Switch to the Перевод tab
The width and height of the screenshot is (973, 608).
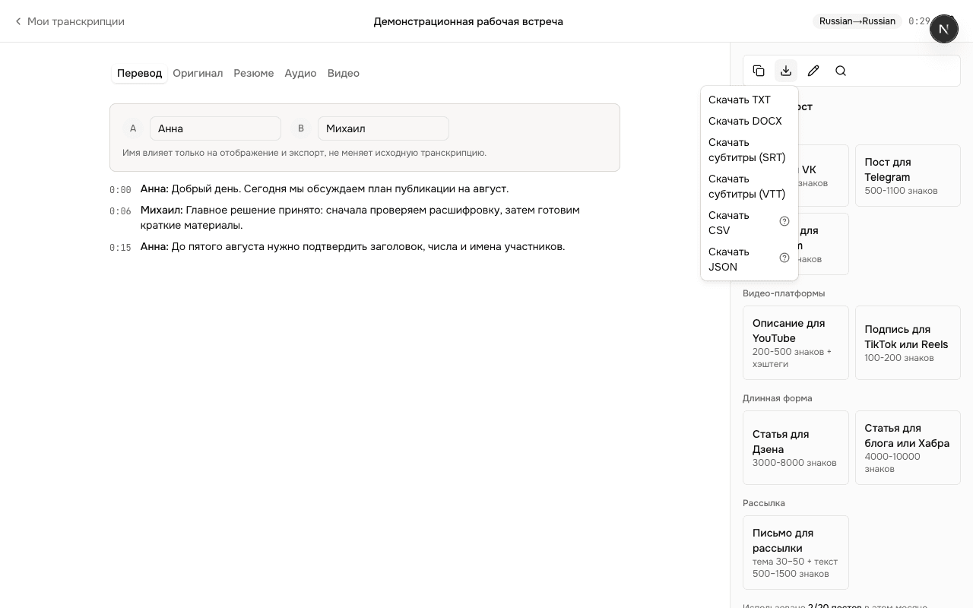tap(139, 73)
